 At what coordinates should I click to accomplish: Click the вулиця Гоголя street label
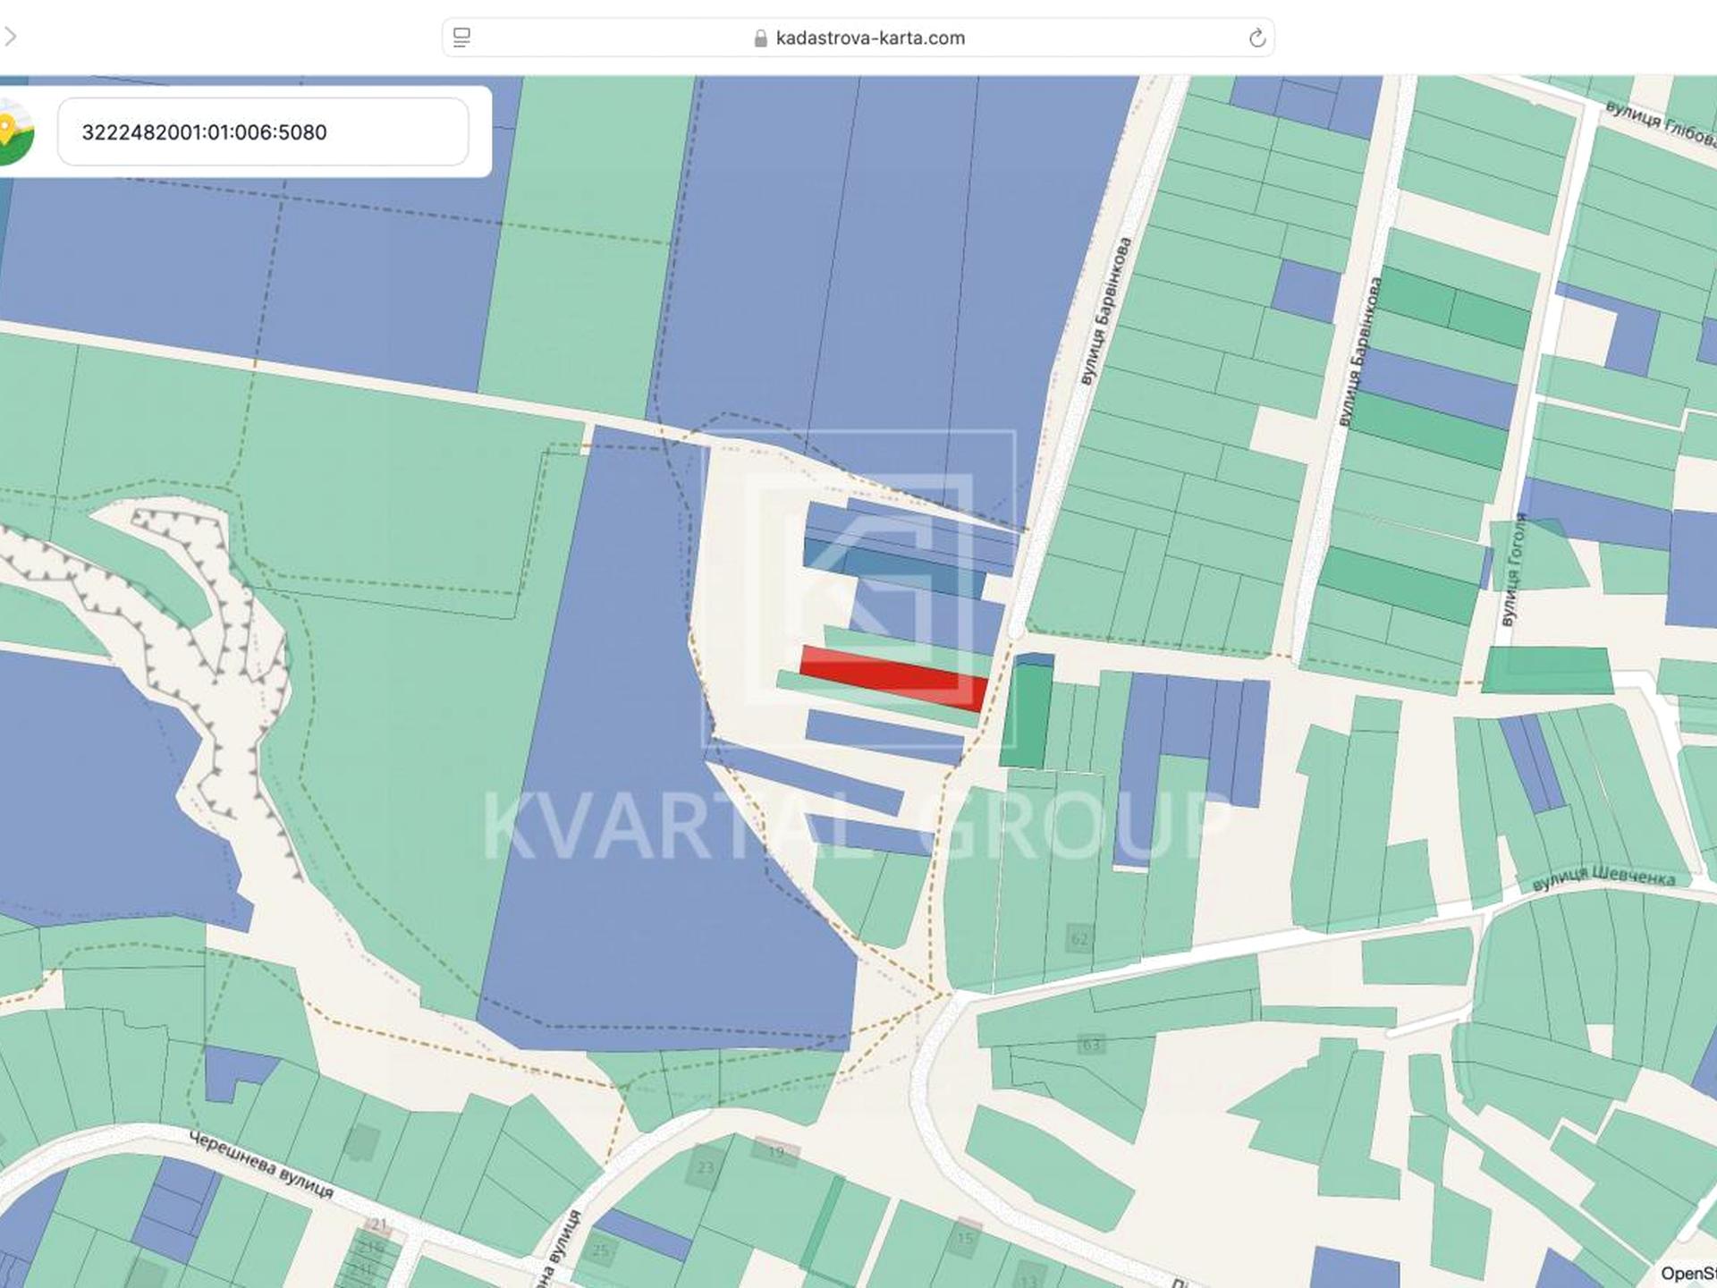pos(1514,570)
